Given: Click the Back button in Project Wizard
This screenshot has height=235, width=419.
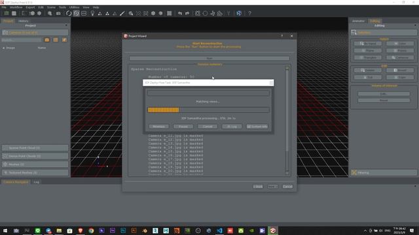Looking at the screenshot, I should pos(257,186).
